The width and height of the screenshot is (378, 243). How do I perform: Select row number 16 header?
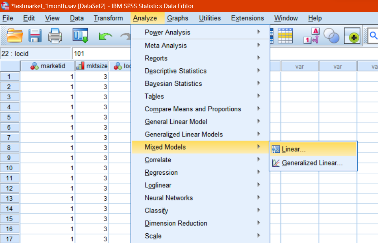(x=10, y=229)
